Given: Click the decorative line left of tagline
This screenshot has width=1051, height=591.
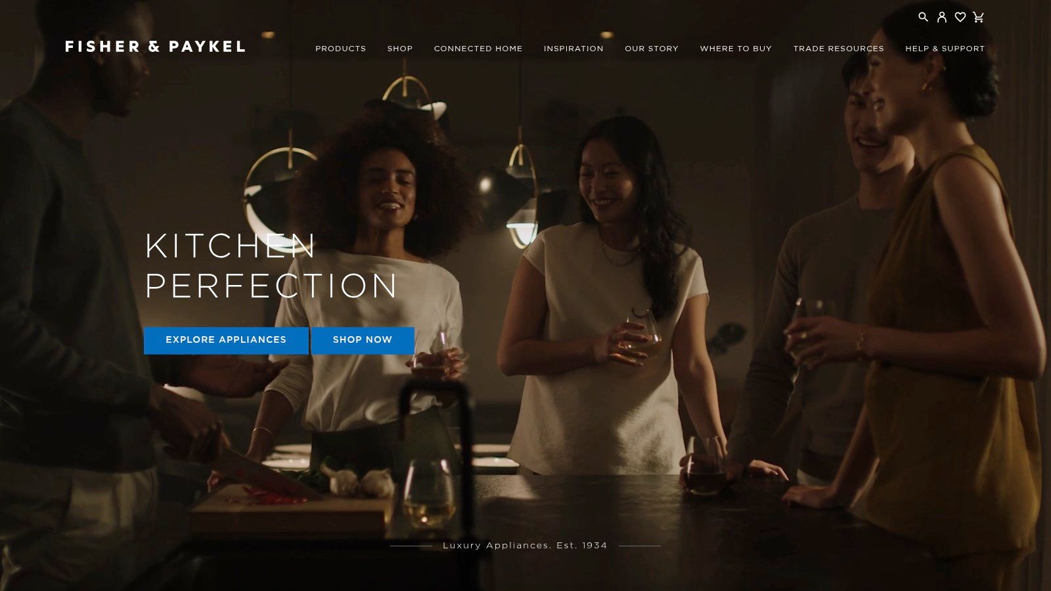Looking at the screenshot, I should pos(411,546).
